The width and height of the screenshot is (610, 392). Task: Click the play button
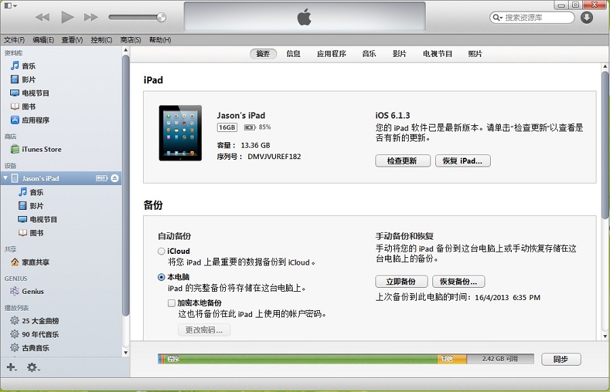coord(68,17)
